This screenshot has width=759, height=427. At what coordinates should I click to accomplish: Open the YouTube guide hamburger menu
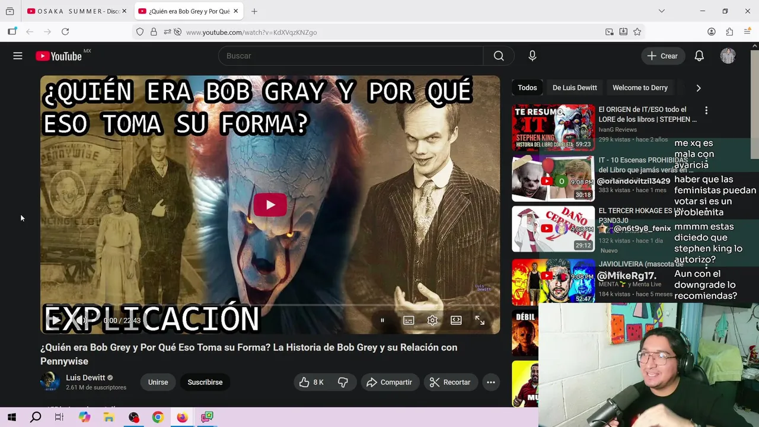coord(18,56)
